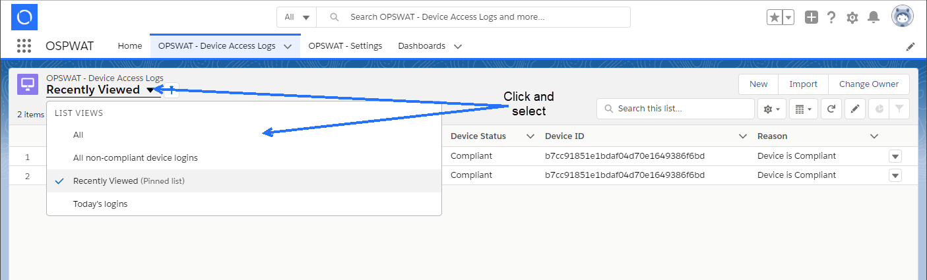This screenshot has height=280, width=927.
Task: Expand the Dashboards tab chevron
Action: 458,47
